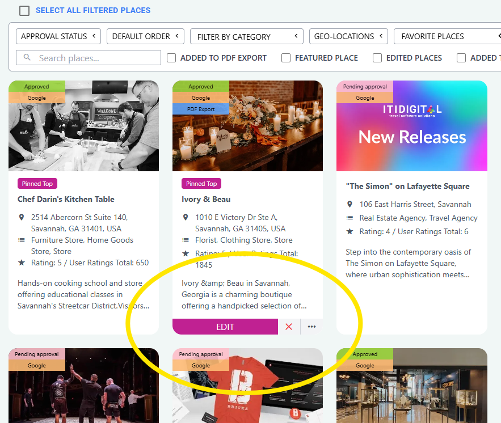Click the location pin icon on The Simon card
Screen dimensions: 501x423
(350, 204)
